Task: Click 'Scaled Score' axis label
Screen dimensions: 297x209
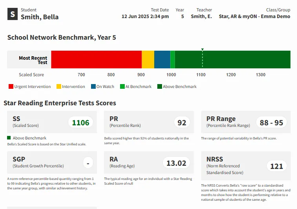Action: 31,75
